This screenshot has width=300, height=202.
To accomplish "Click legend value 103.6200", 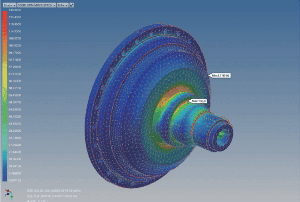I will pyautogui.click(x=15, y=46).
